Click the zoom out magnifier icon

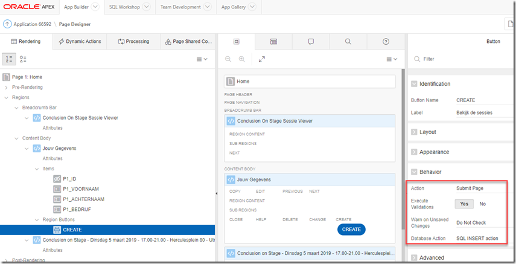click(x=228, y=59)
